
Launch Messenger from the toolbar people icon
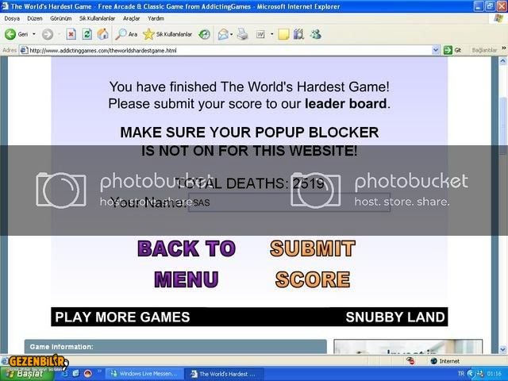(x=315, y=34)
